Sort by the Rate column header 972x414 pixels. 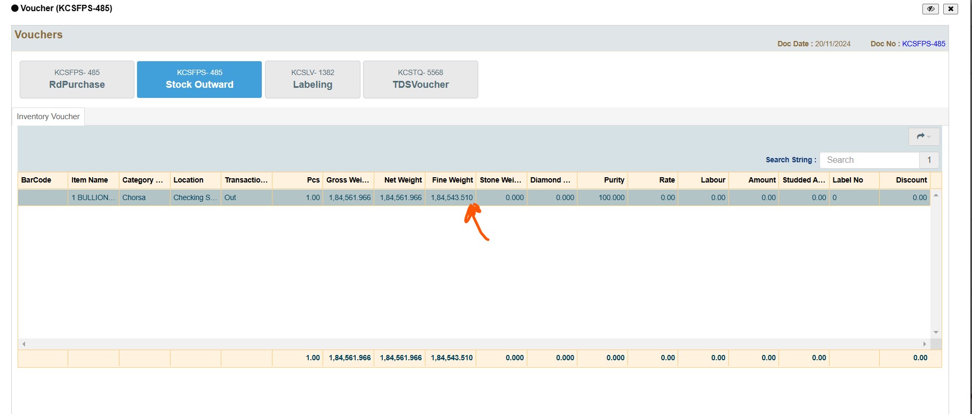(x=653, y=180)
